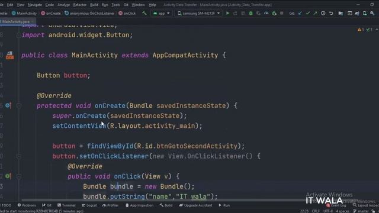The width and height of the screenshot is (379, 213).
Task: Click the onClick breadcrumb
Action: pyautogui.click(x=127, y=13)
